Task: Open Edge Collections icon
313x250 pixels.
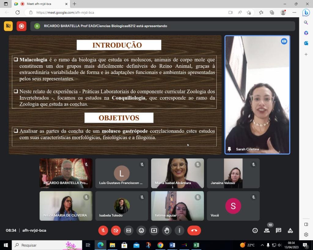Action: click(x=272, y=13)
